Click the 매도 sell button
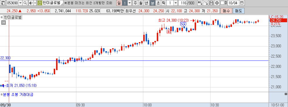The height and width of the screenshot is (107, 288). [239, 11]
